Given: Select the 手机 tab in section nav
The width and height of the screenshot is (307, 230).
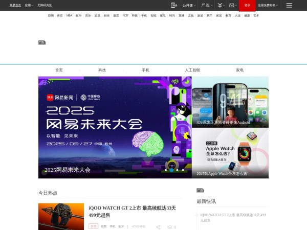Looking at the screenshot, I should [x=145, y=70].
